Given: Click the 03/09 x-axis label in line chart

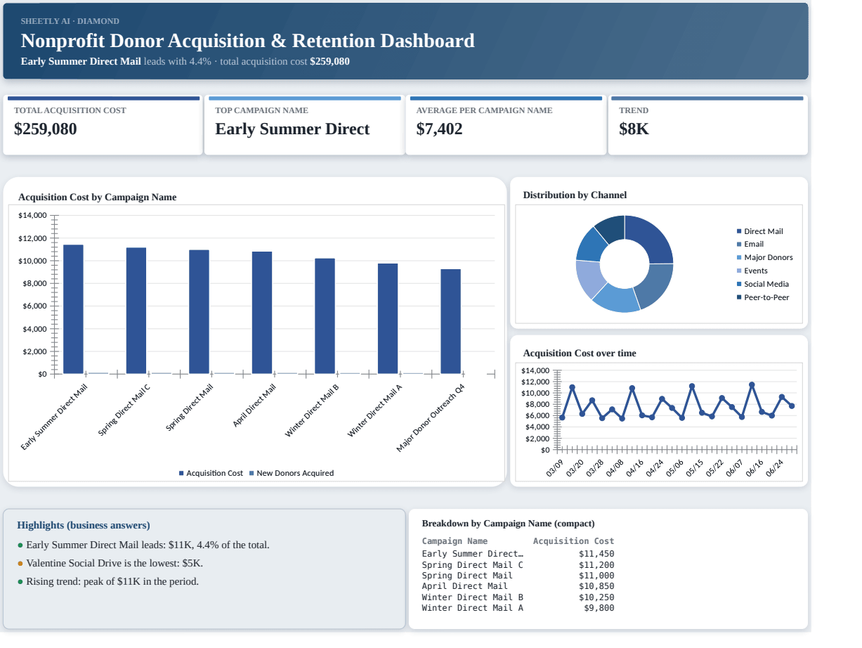Looking at the screenshot, I should tap(555, 468).
